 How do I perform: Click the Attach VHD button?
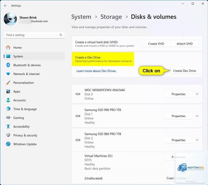(x=184, y=44)
